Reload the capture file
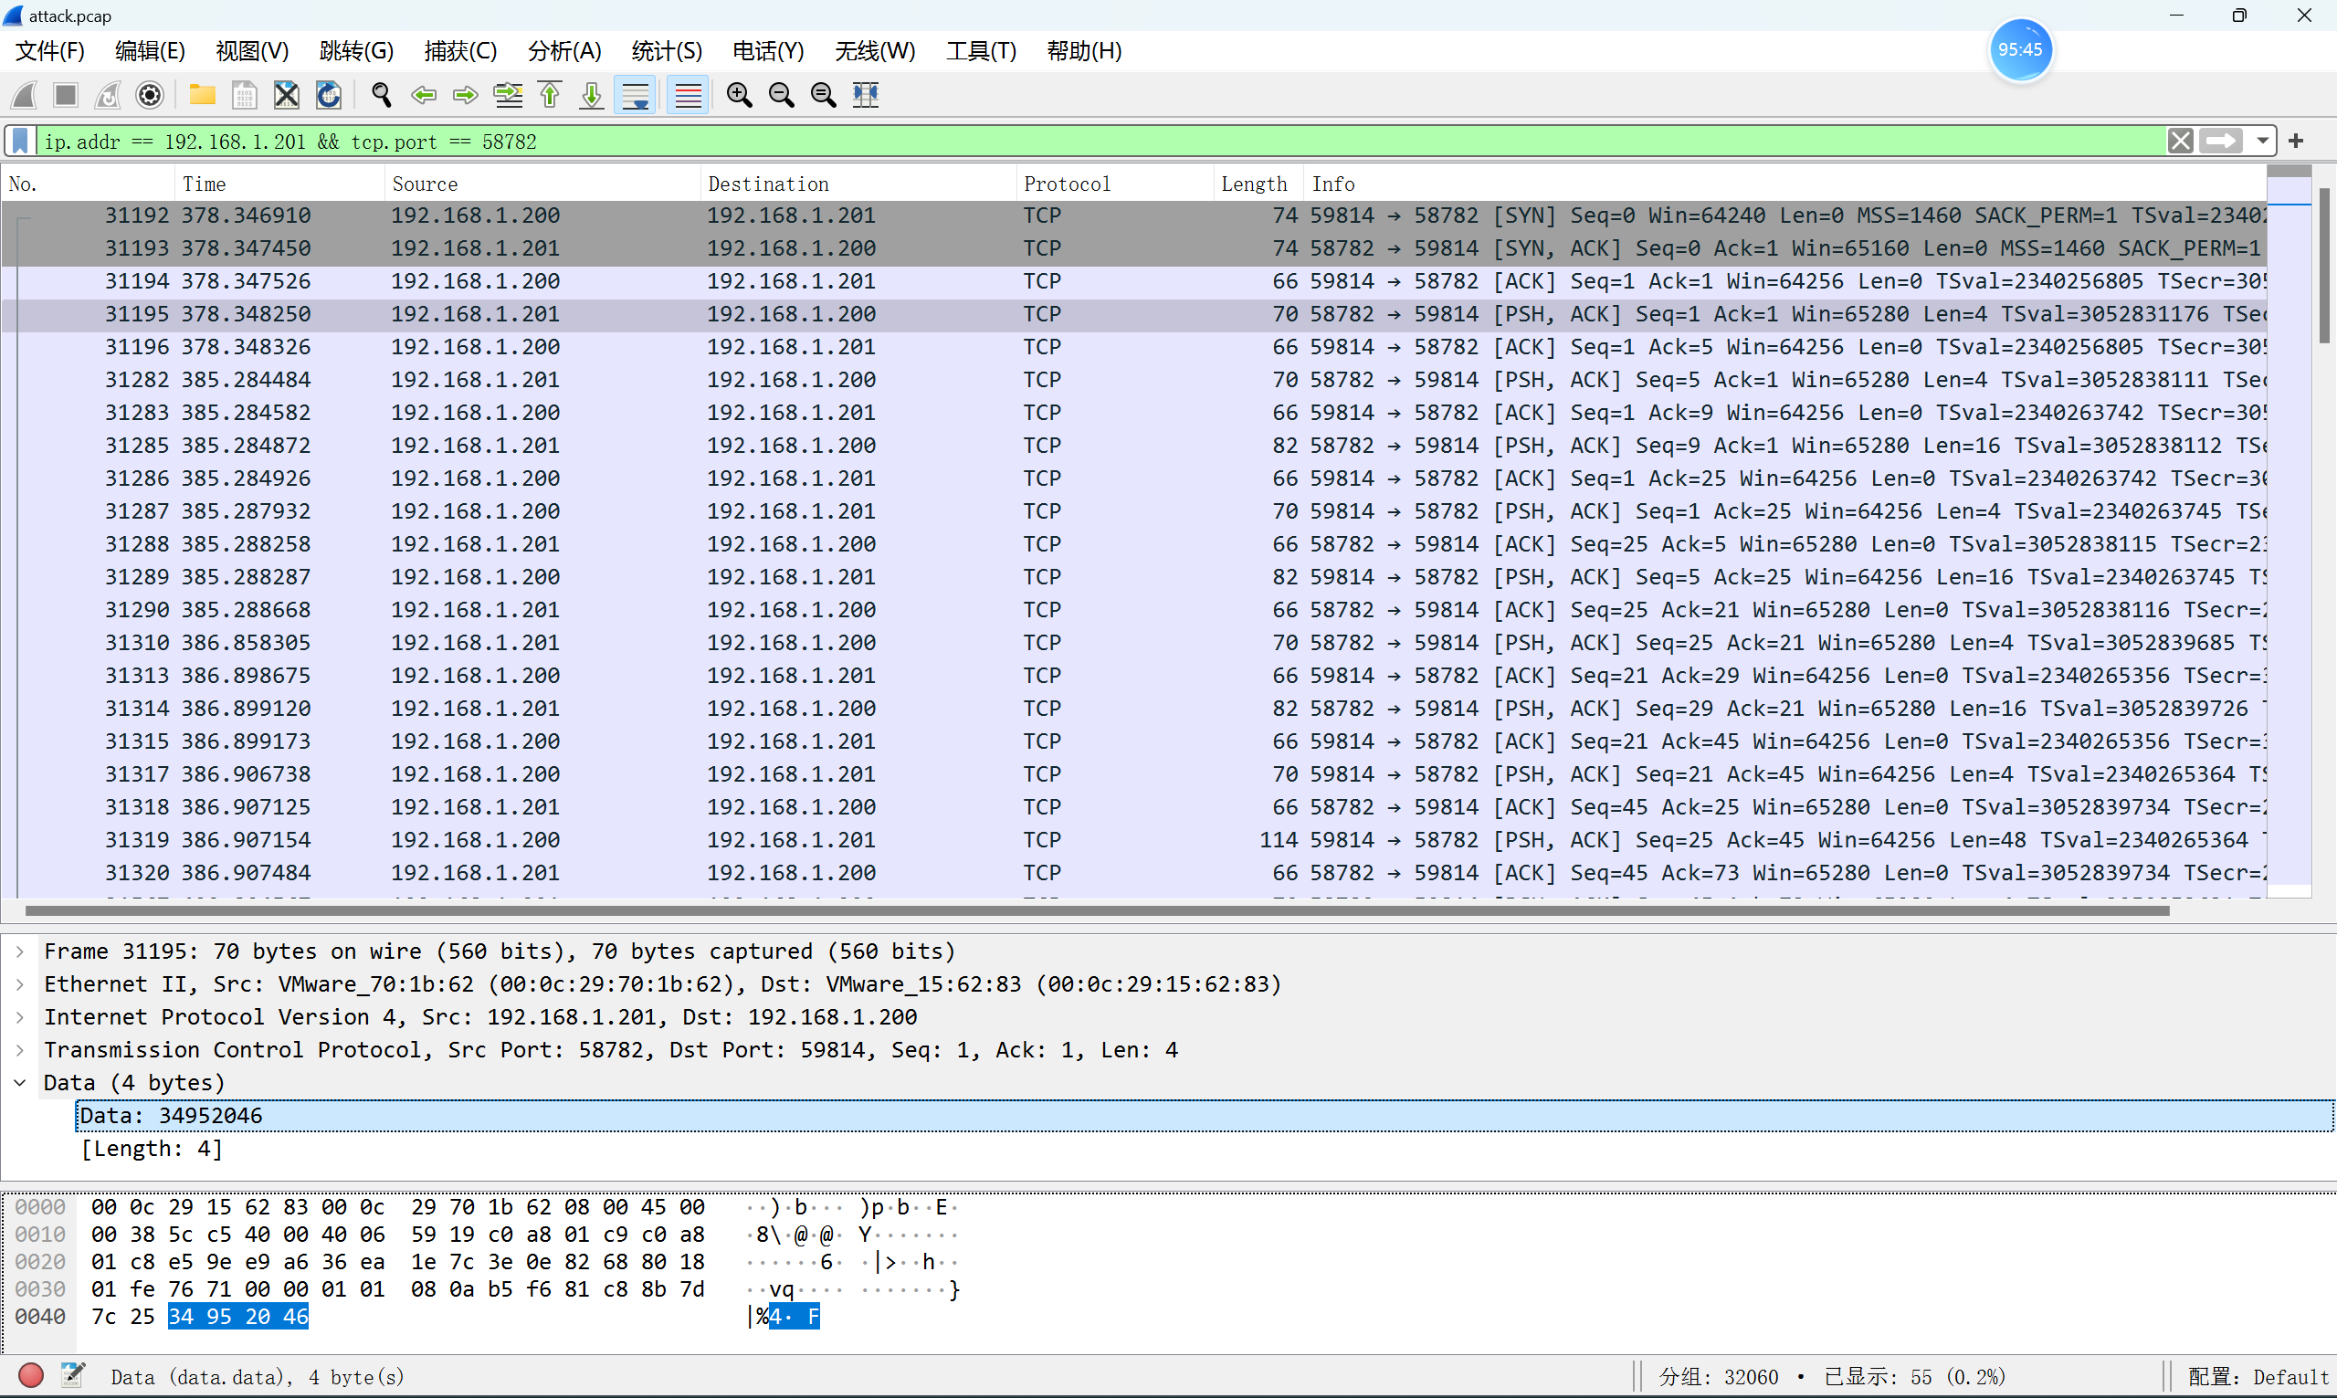The image size is (2337, 1398). (329, 95)
